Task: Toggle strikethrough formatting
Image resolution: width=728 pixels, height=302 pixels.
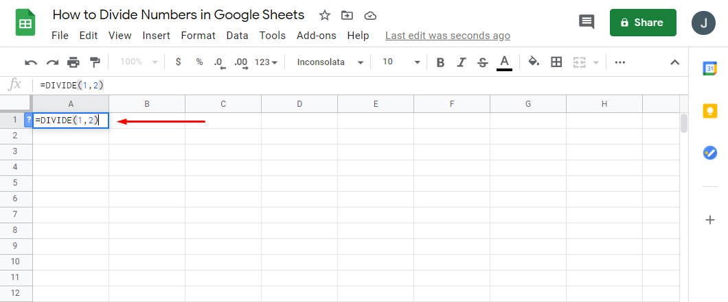Action: coord(483,62)
